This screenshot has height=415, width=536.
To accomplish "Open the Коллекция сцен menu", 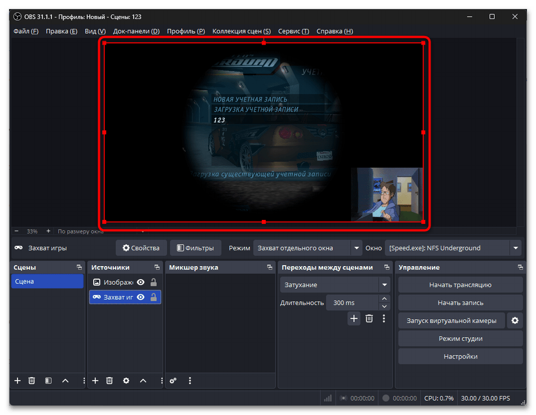I will 241,31.
